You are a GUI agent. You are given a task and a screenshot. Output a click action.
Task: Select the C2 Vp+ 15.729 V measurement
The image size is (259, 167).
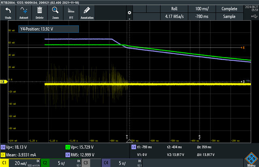(x=80, y=147)
